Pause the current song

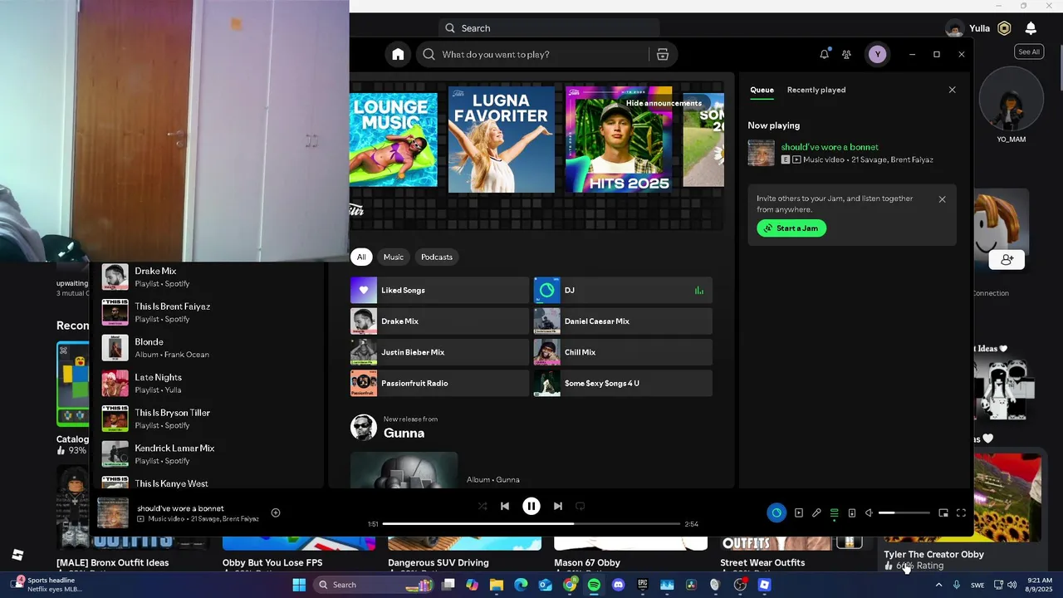(x=531, y=506)
